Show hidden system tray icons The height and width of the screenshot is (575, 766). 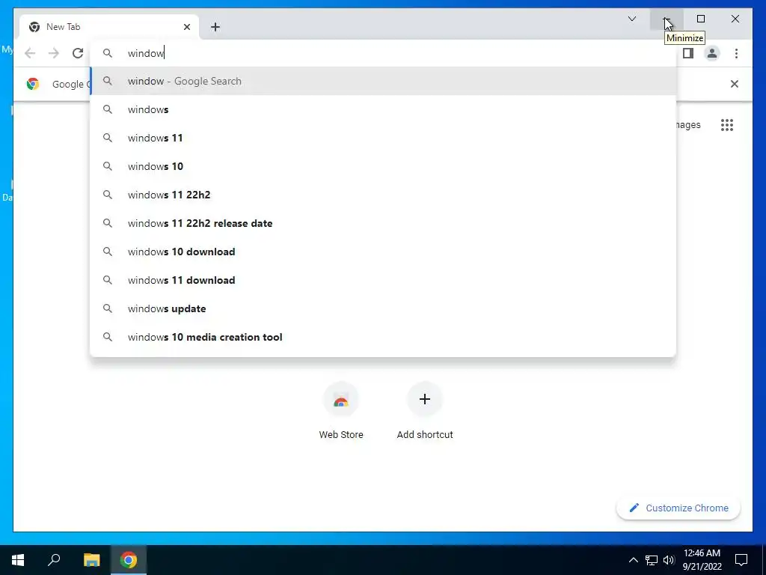(633, 560)
